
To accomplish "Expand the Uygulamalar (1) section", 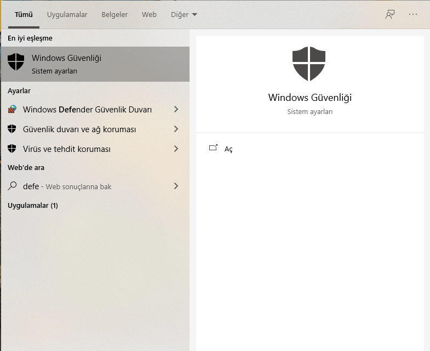I will pos(33,206).
